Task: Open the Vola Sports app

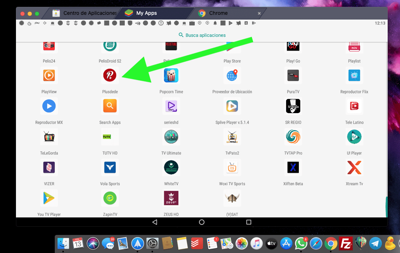Action: 110,167
